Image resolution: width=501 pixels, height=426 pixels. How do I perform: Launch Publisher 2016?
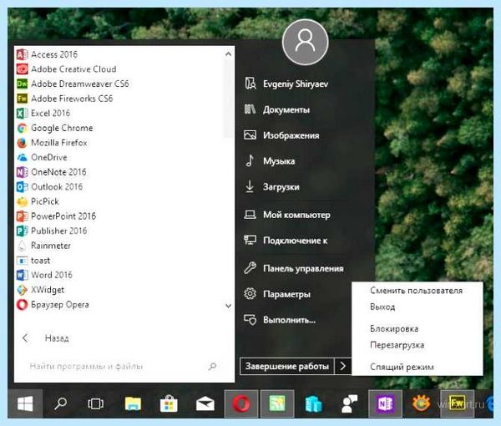52,231
